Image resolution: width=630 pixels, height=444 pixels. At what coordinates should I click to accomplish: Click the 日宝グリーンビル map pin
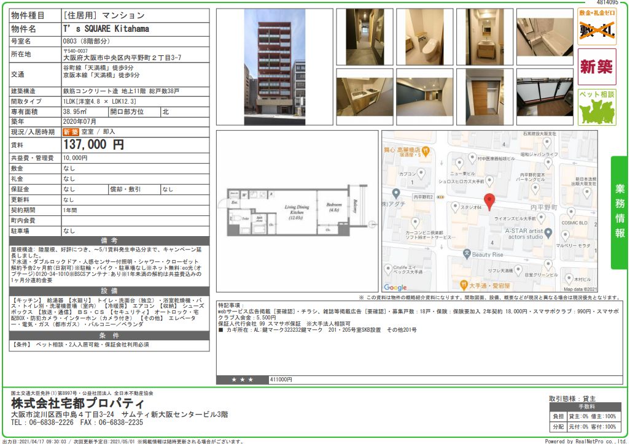click(x=548, y=264)
